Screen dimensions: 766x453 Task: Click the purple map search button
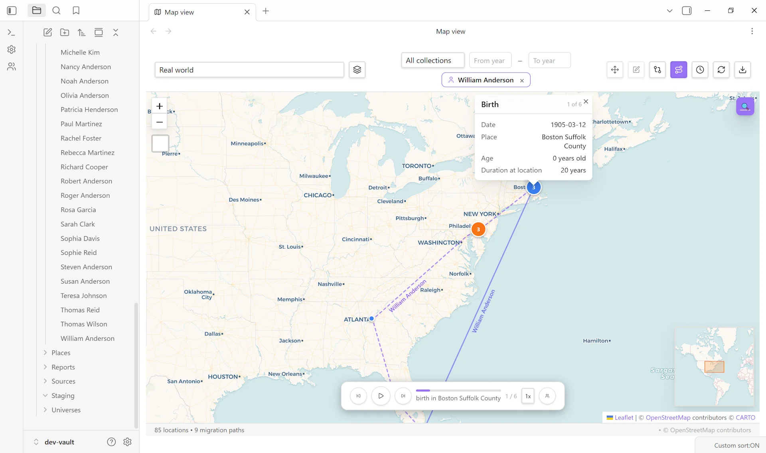(x=745, y=106)
